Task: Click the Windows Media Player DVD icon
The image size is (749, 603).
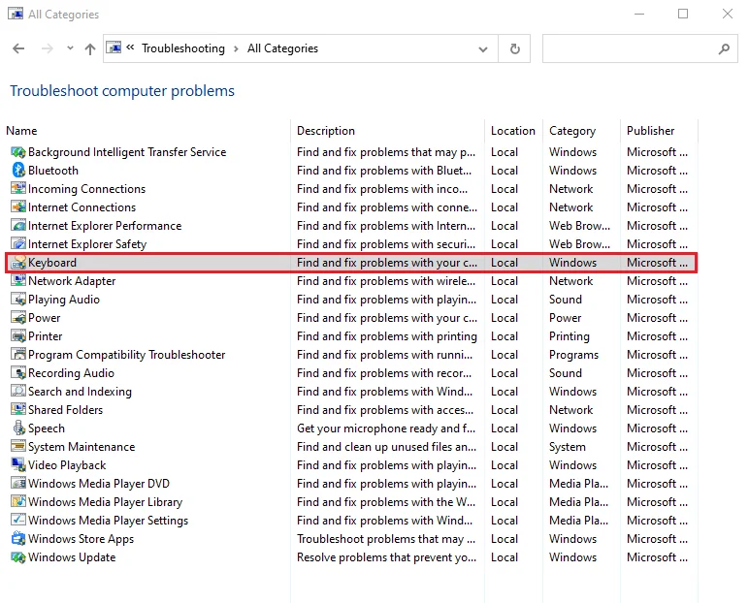Action: click(x=18, y=484)
